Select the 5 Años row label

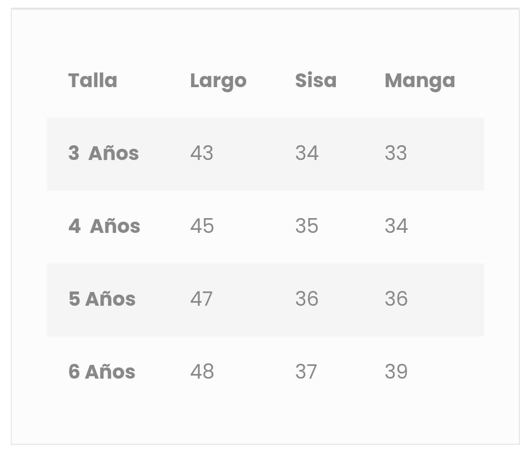pos(102,299)
